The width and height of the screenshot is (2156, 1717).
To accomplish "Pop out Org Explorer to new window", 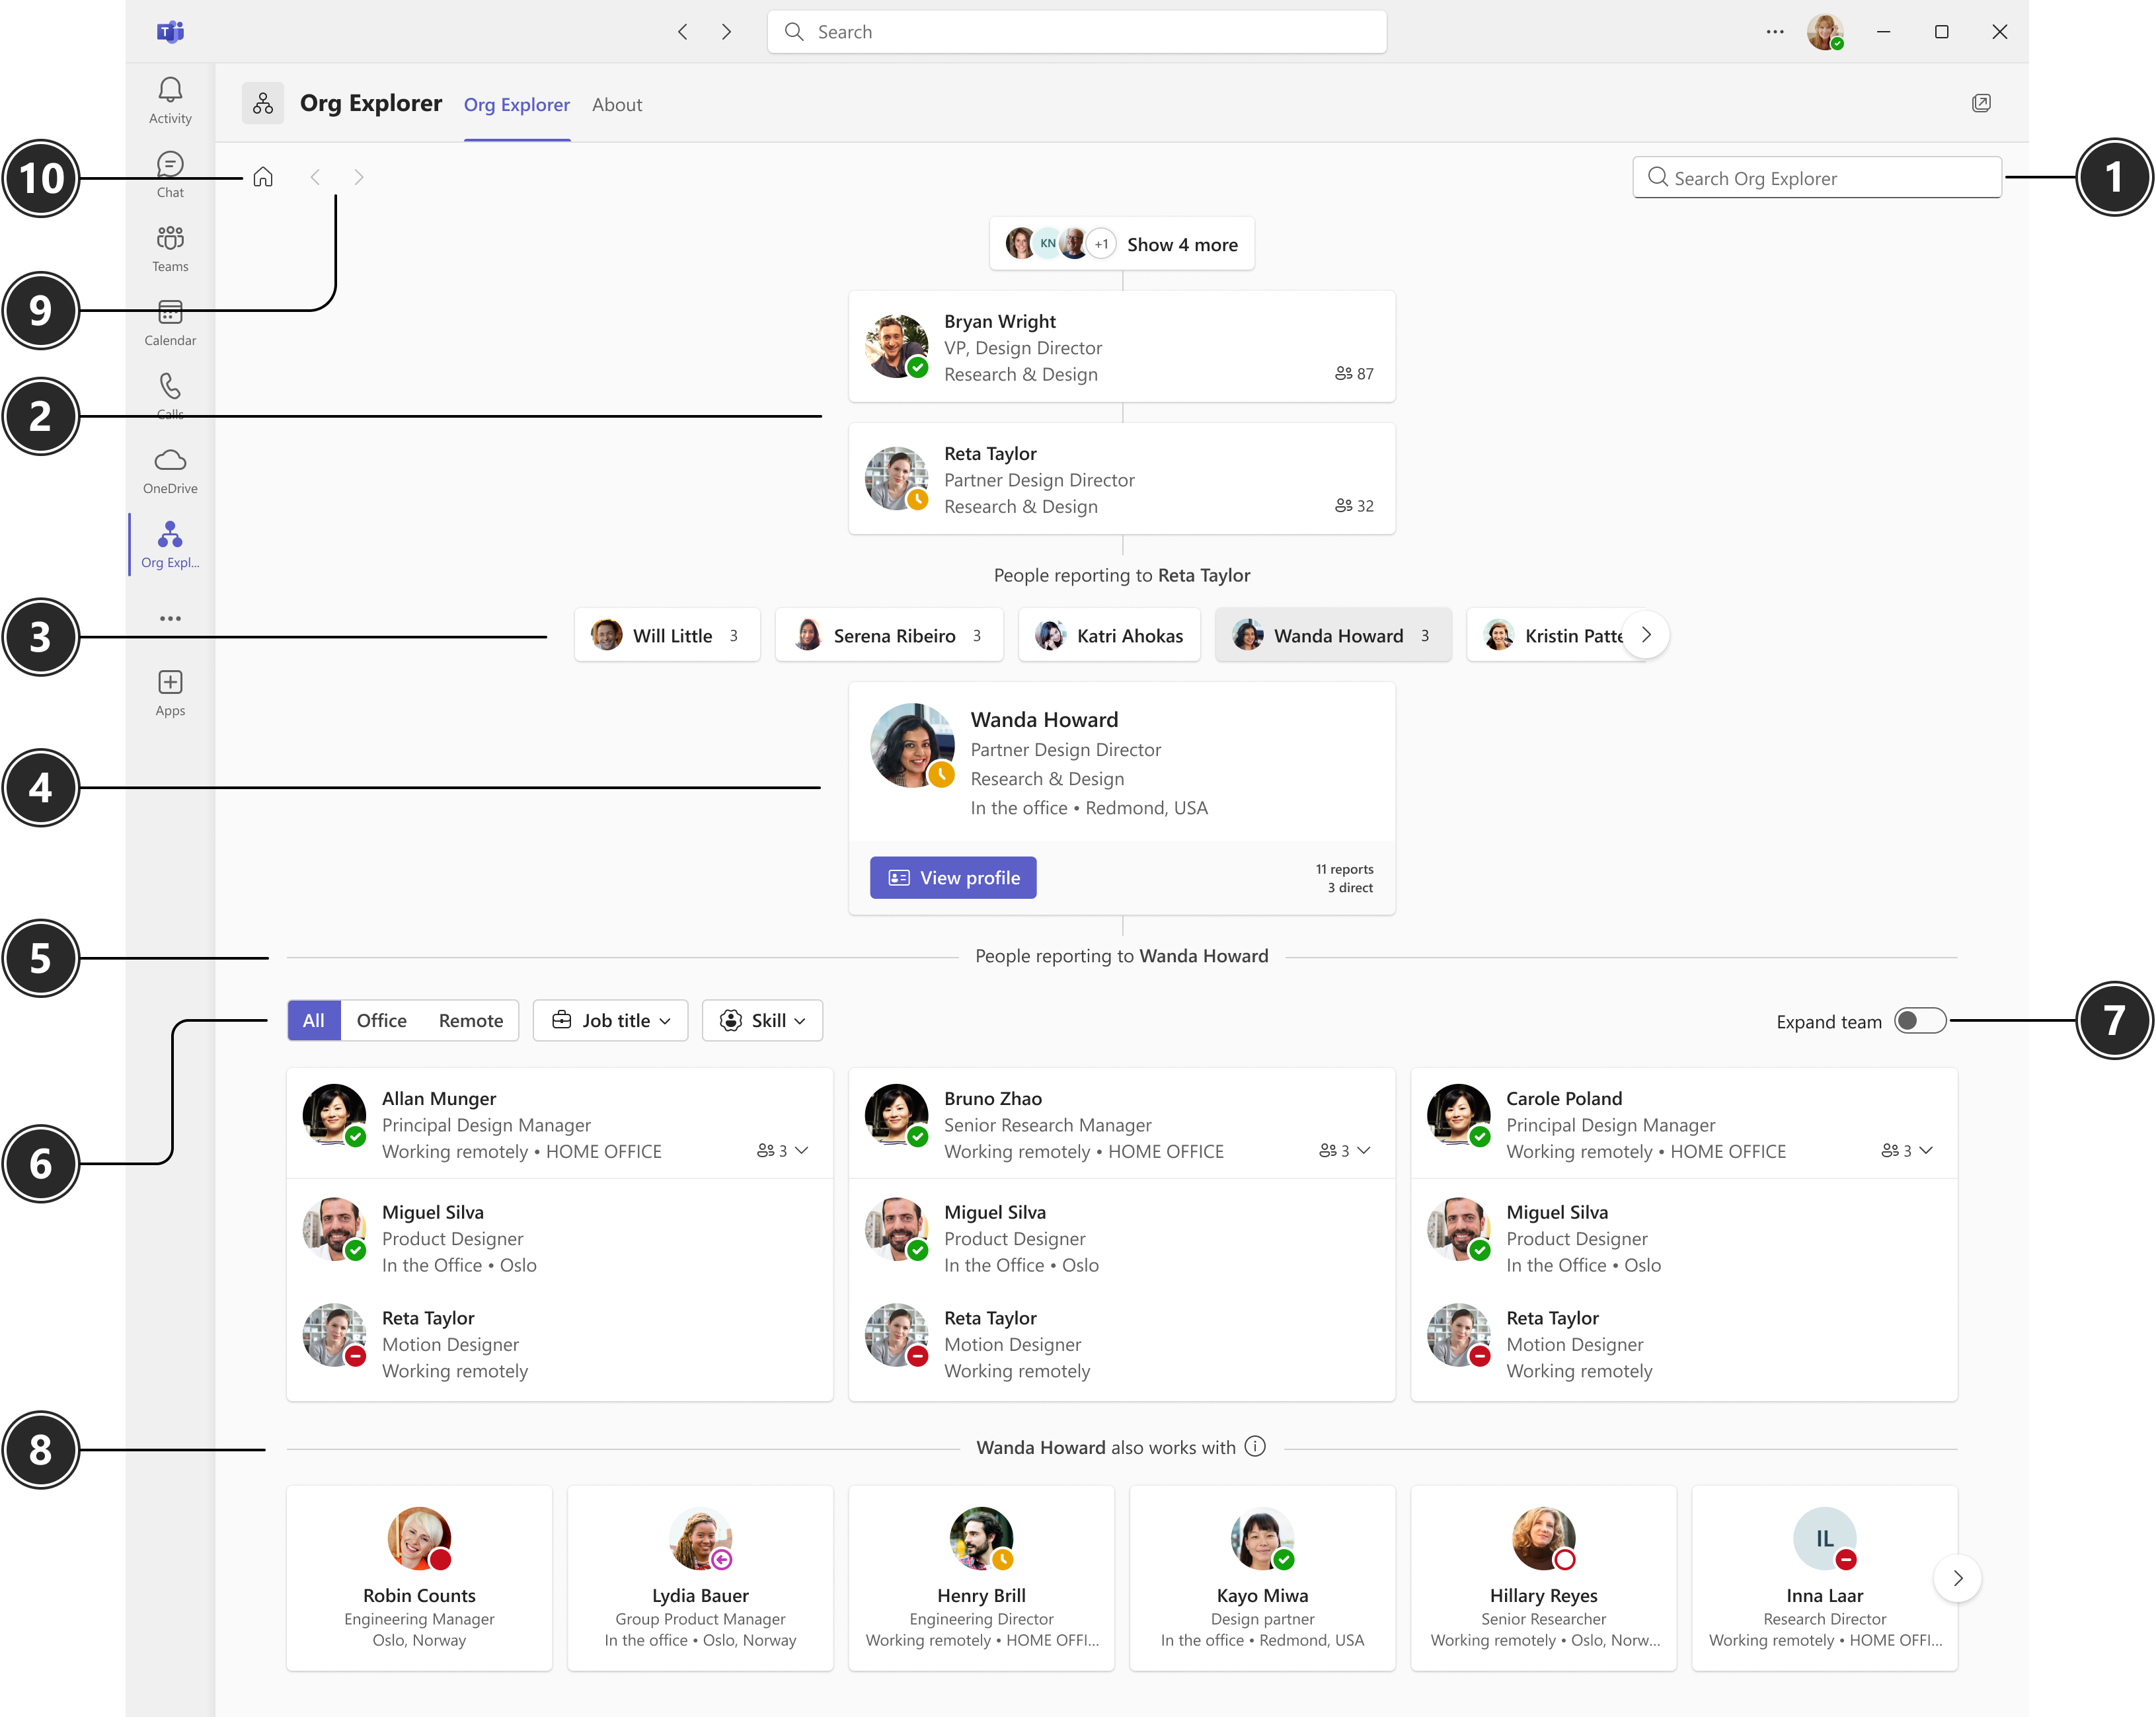I will coord(1983,102).
